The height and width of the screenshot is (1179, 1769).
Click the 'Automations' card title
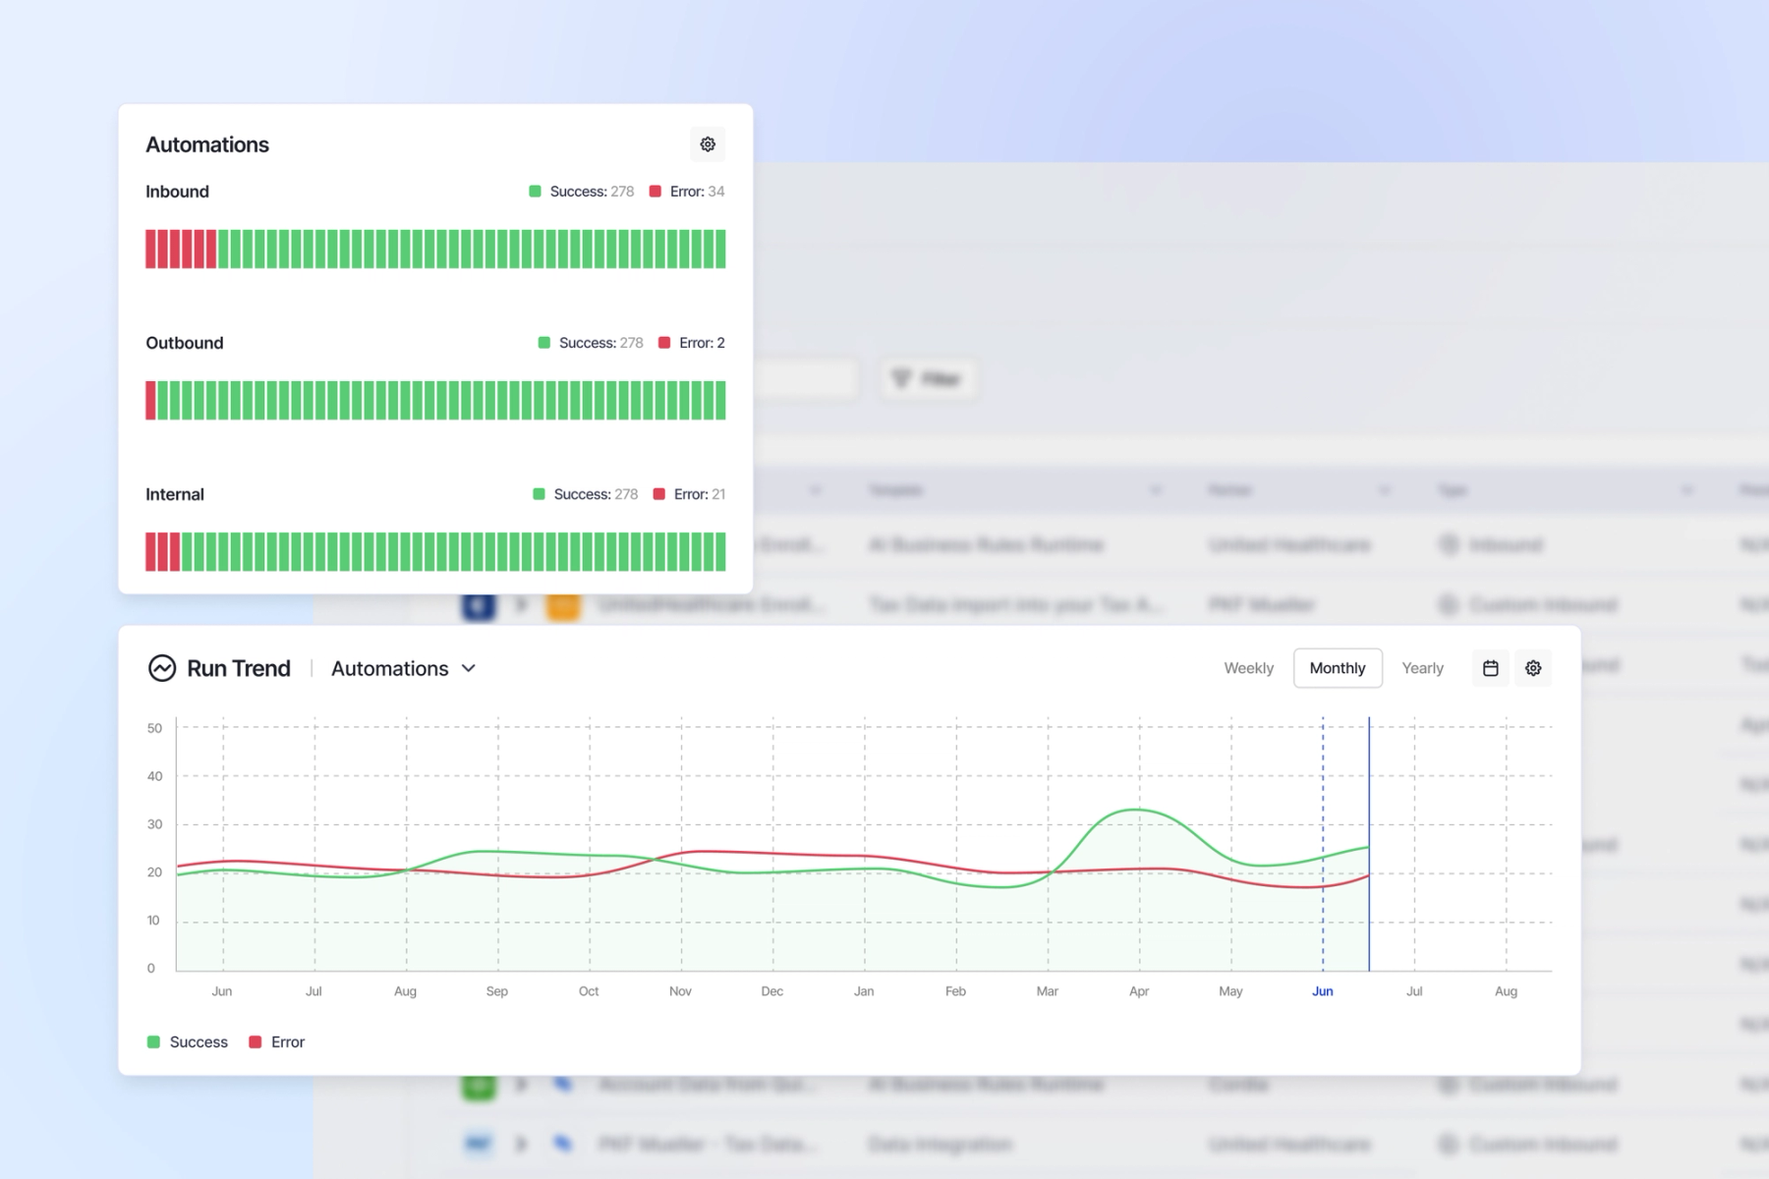pos(207,144)
